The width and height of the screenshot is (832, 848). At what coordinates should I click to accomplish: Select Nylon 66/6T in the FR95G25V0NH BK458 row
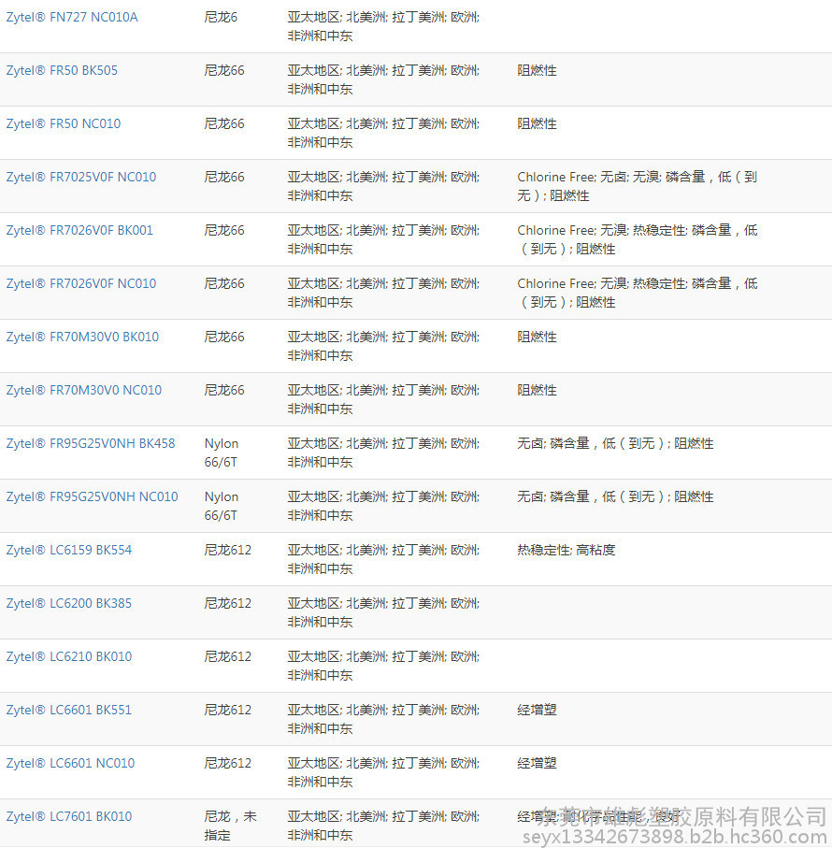pyautogui.click(x=222, y=453)
